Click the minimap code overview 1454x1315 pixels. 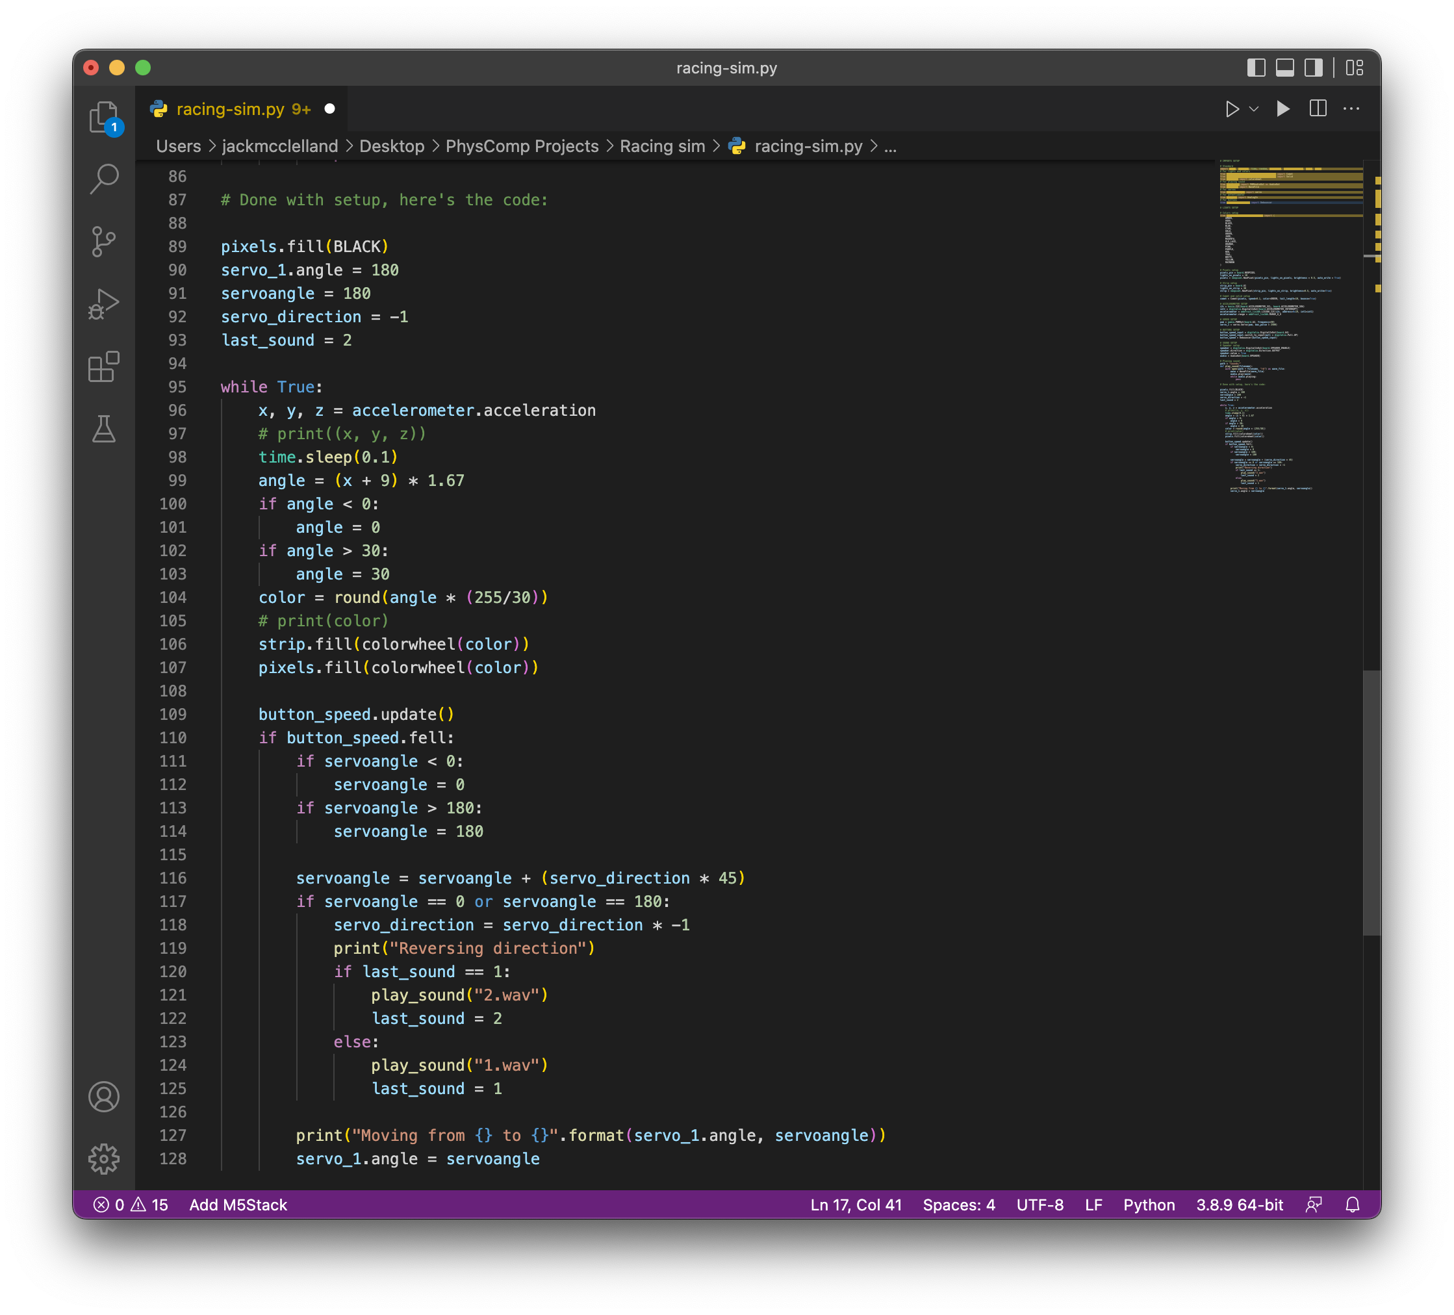(x=1291, y=325)
